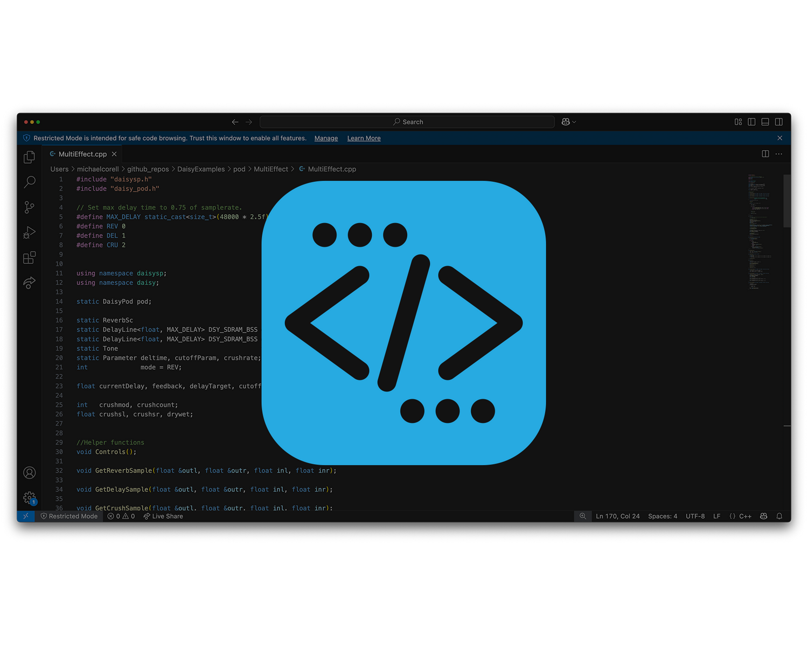Open the Spaces: 4 indentation selector
The image size is (808, 646).
coord(663,516)
